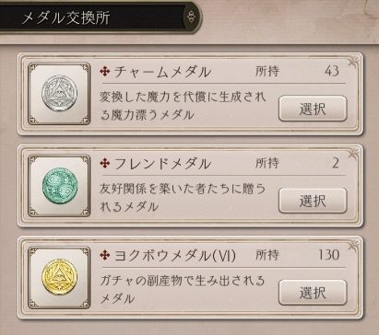Viewport: 379px width, 335px height.
Task: Click the green Friend Medal icon
Action: pos(59,185)
